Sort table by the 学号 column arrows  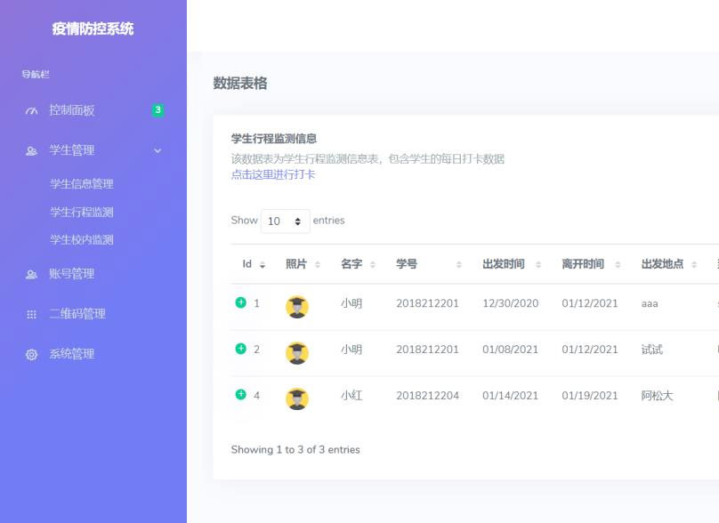459,265
